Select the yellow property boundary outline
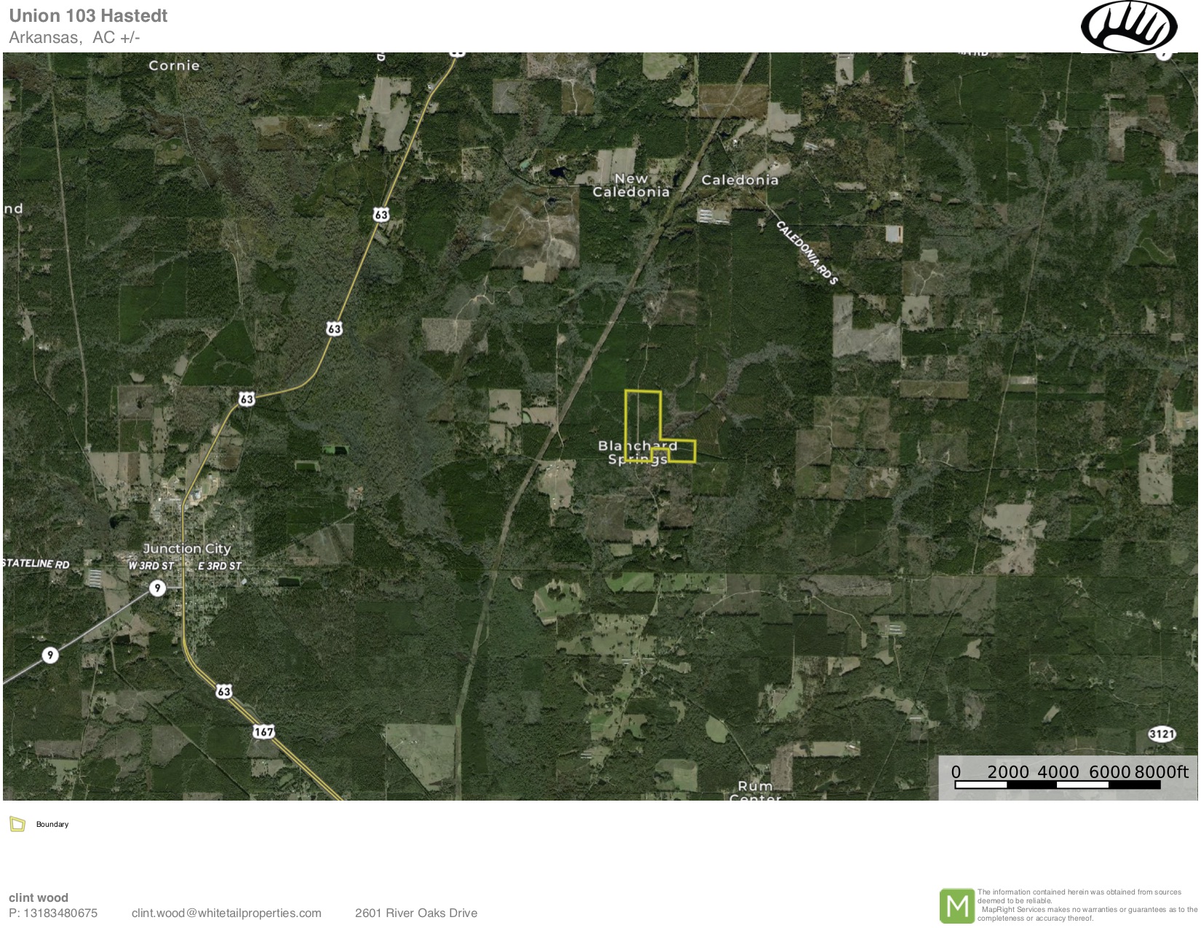Image resolution: width=1201 pixels, height=928 pixels. 659,427
